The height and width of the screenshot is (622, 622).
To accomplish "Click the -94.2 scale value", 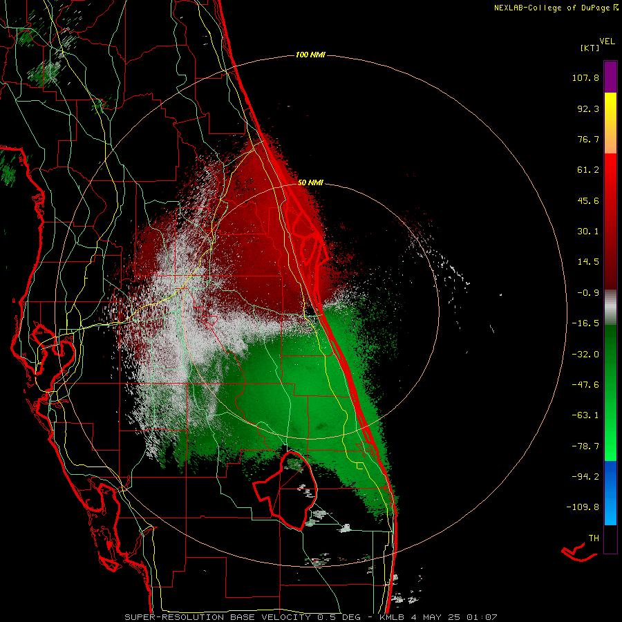I will tap(585, 477).
